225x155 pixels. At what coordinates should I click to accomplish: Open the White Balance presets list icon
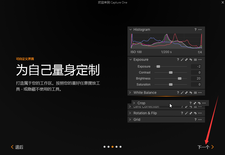pos(195,92)
